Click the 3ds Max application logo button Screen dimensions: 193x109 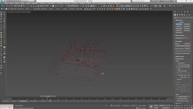(2, 1)
